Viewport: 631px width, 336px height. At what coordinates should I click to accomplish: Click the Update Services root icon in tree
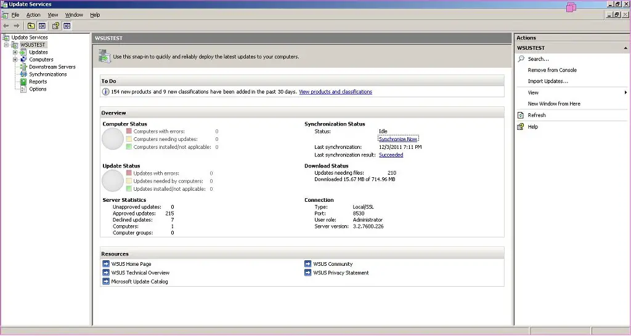[6, 38]
